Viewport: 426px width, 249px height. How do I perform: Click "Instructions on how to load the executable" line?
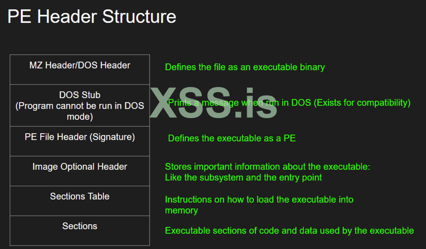[259, 199]
